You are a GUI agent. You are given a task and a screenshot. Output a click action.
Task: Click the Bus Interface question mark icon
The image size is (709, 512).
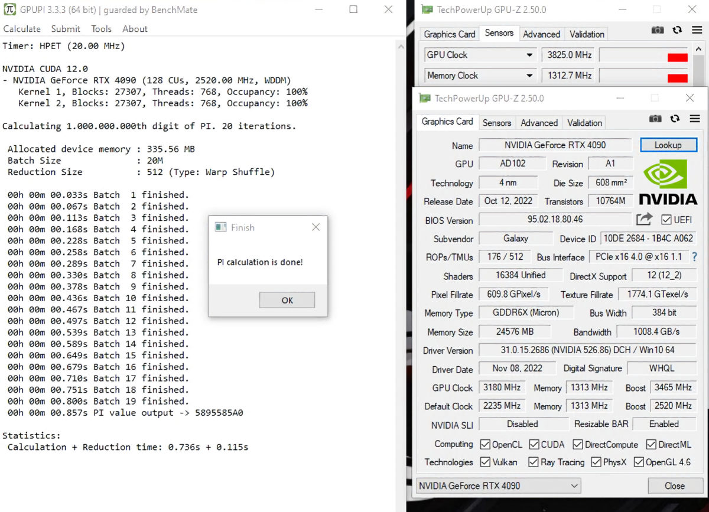pos(694,257)
